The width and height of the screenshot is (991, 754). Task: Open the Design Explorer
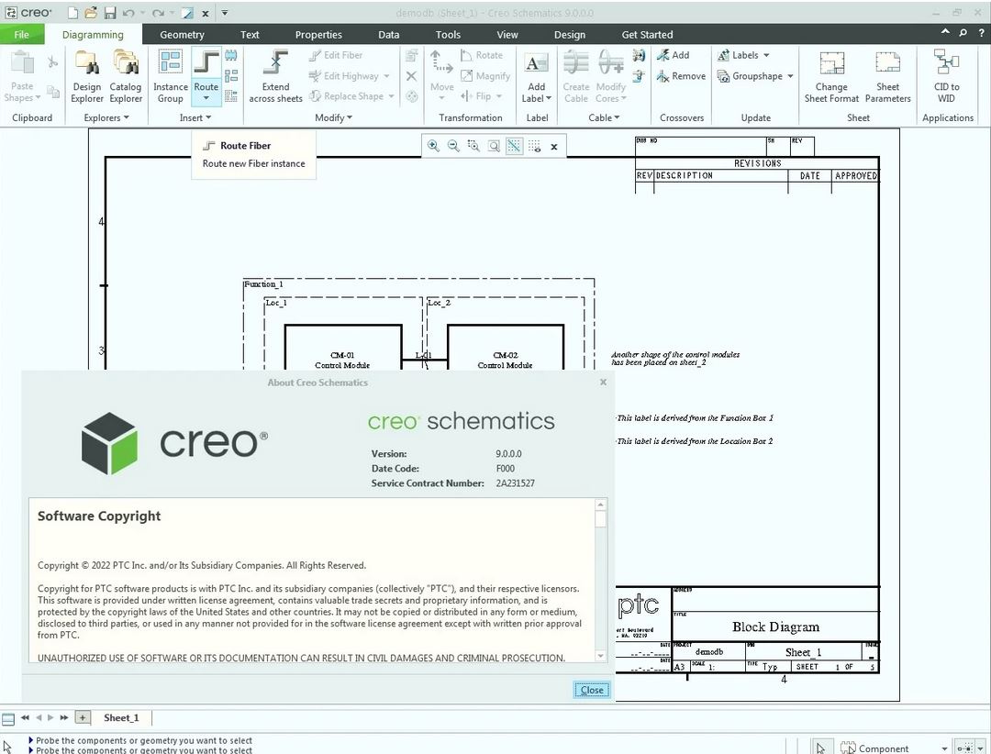(87, 76)
